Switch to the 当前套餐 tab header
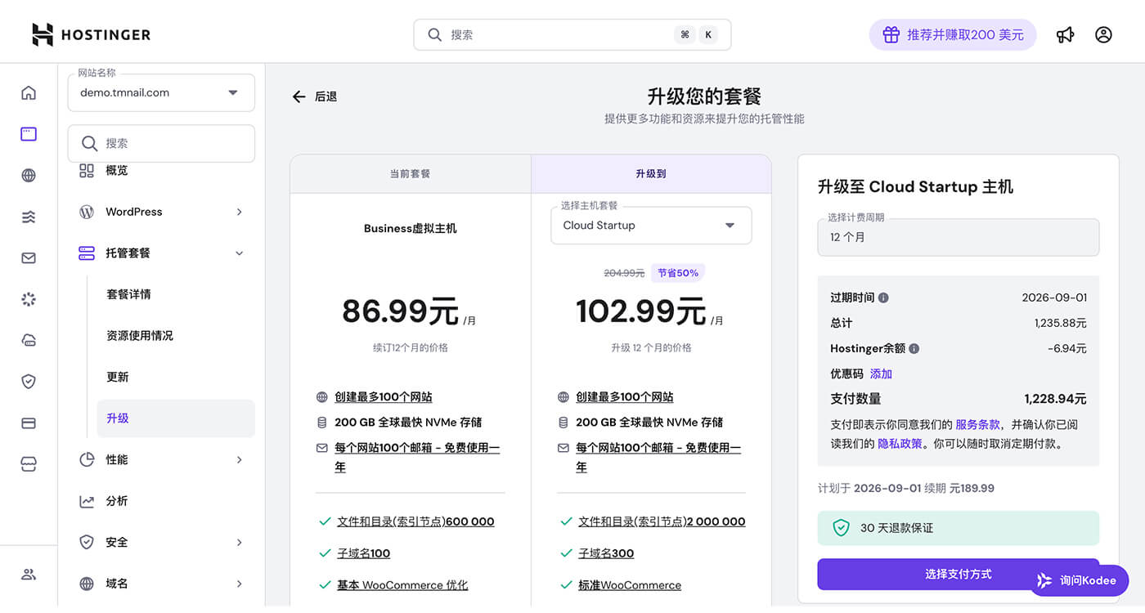 coord(411,174)
